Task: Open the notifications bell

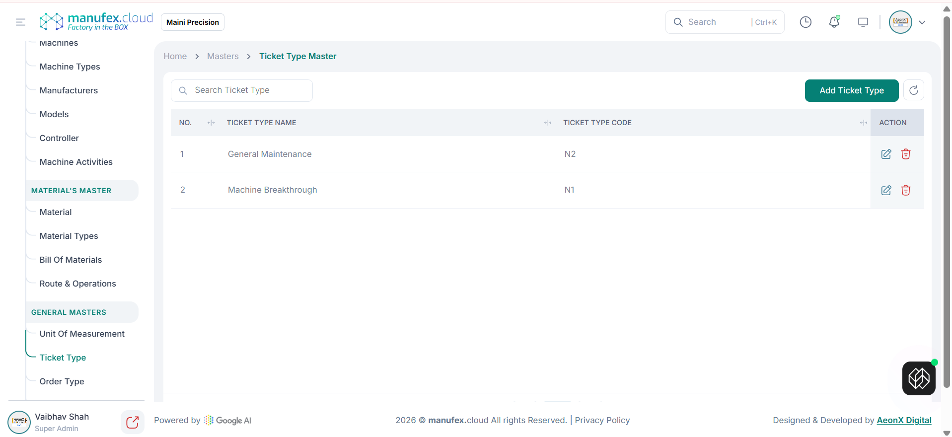Action: click(834, 22)
